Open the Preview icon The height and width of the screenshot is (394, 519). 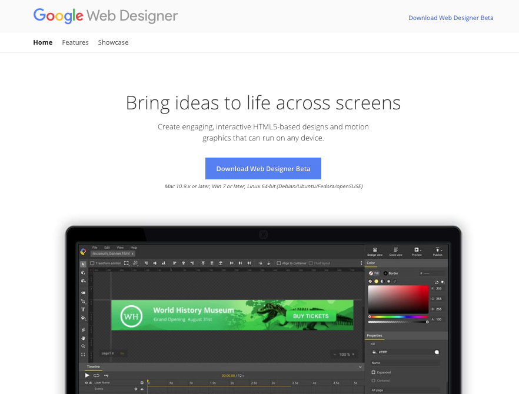point(416,251)
